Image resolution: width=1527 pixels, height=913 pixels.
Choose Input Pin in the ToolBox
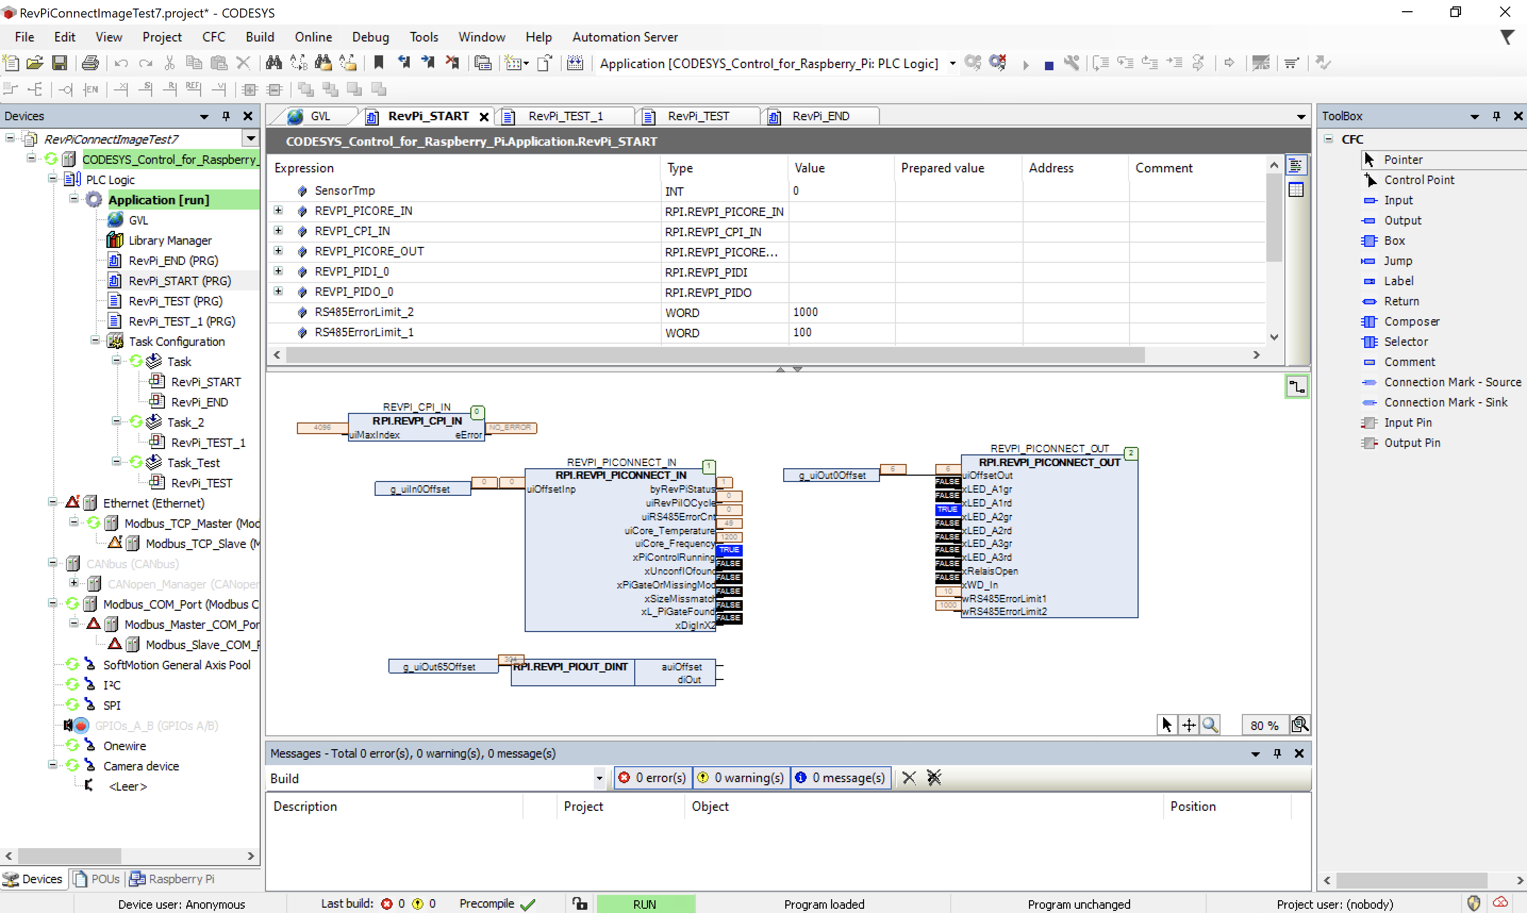coord(1408,422)
